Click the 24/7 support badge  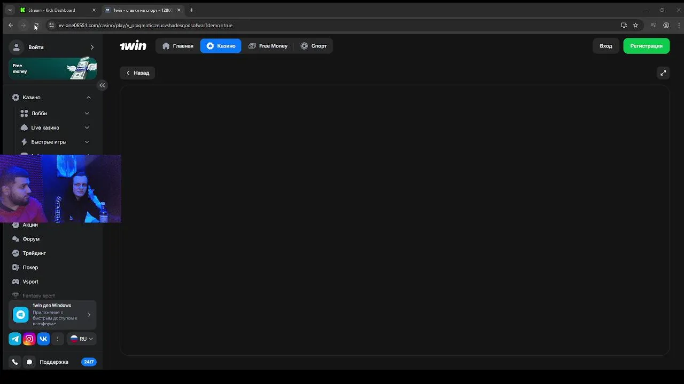(89, 362)
